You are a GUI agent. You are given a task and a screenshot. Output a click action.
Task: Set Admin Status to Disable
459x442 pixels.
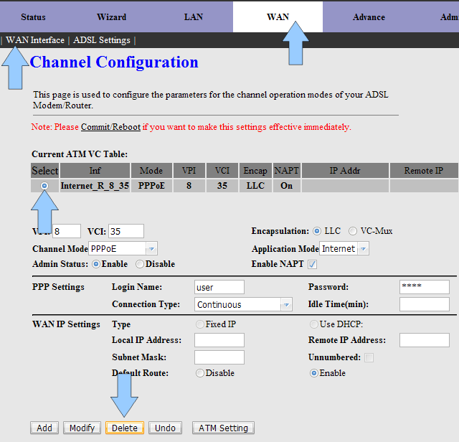(x=140, y=264)
